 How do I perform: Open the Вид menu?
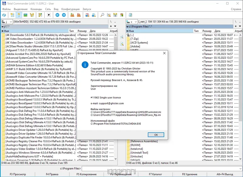56,9
